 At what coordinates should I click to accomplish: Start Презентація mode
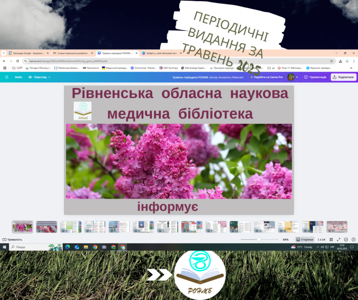tap(315, 77)
